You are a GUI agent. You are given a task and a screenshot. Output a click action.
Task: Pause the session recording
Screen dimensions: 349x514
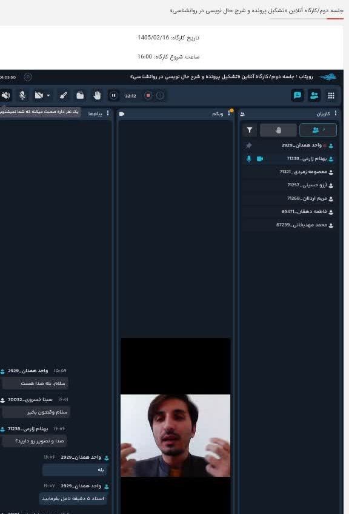click(x=113, y=96)
